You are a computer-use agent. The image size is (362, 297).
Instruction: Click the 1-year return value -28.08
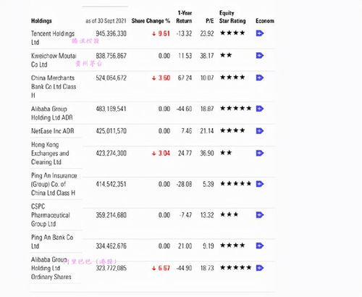(x=184, y=184)
